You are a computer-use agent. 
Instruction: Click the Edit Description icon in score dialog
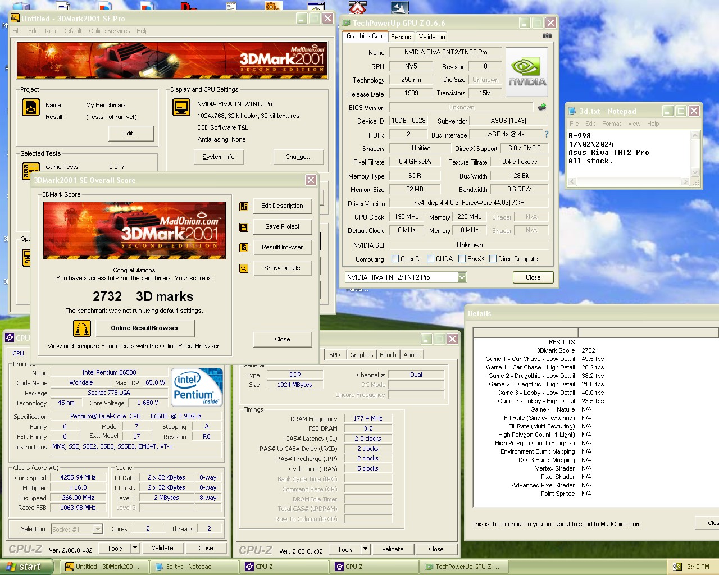[244, 206]
